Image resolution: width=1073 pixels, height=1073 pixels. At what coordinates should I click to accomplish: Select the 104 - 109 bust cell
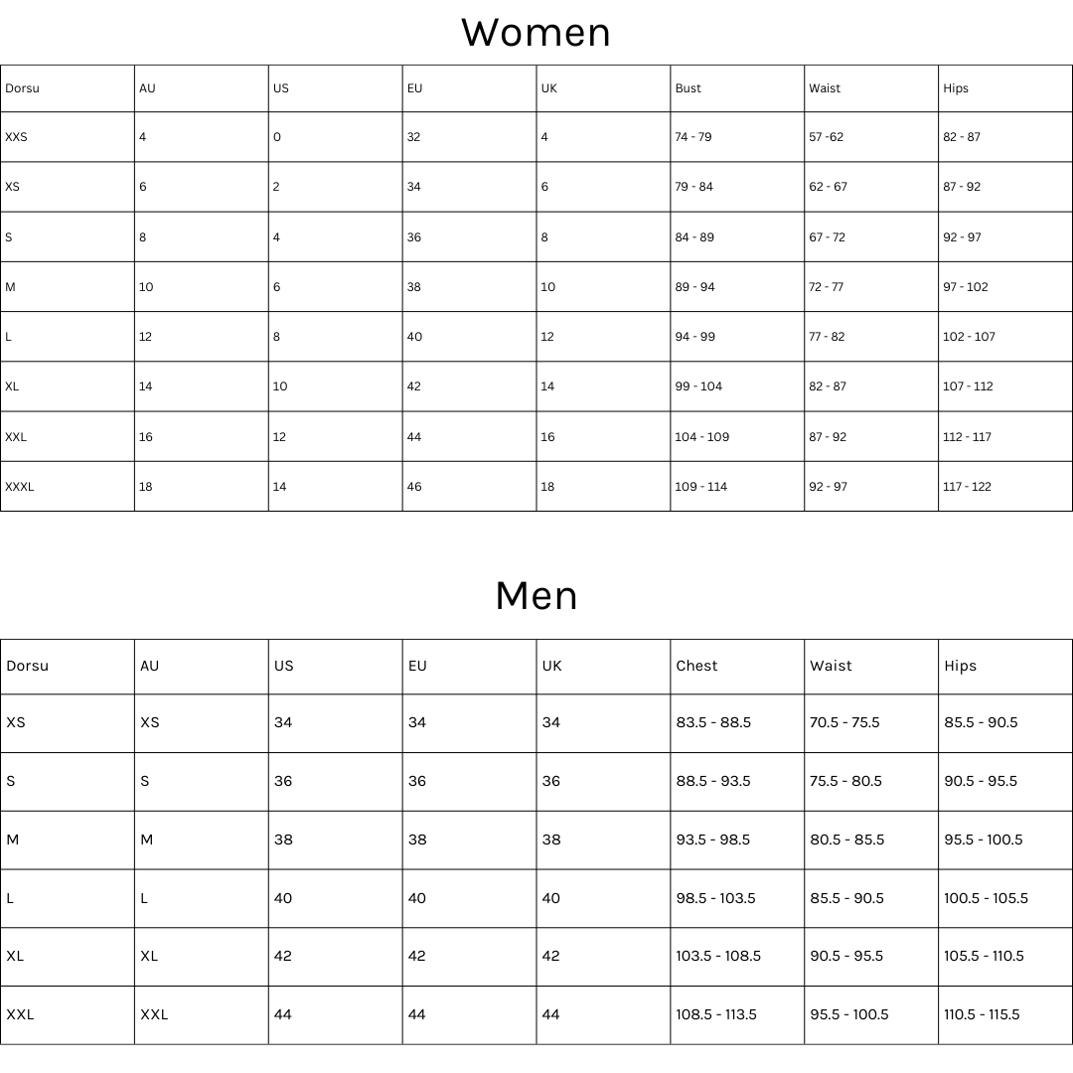[702, 437]
